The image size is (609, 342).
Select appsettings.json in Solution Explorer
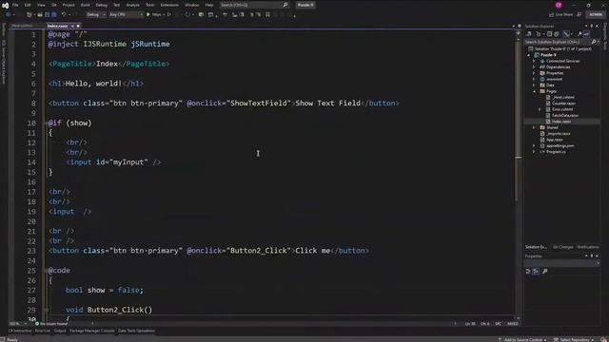tap(560, 145)
